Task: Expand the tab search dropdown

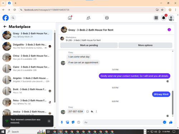Action: pyautogui.click(x=3, y=3)
